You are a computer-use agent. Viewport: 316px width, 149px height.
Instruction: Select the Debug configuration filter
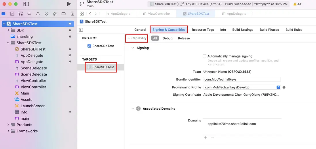167,38
